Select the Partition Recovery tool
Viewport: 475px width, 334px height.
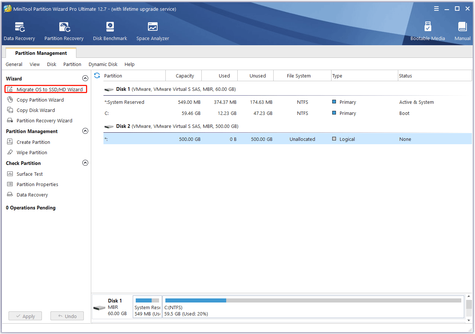click(x=63, y=31)
